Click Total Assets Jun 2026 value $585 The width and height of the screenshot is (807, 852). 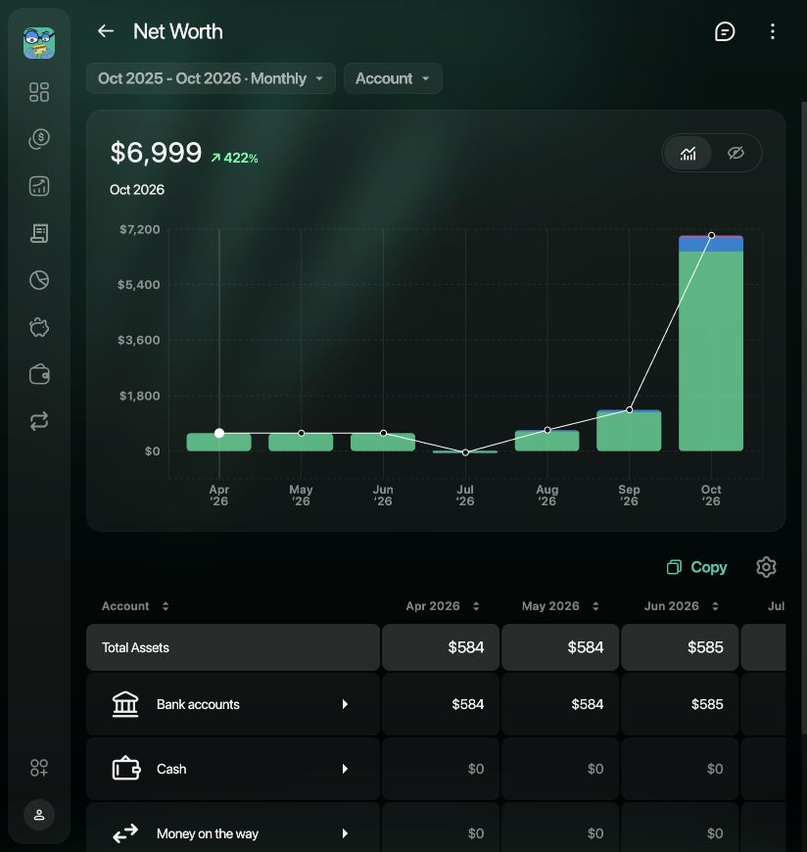click(705, 647)
